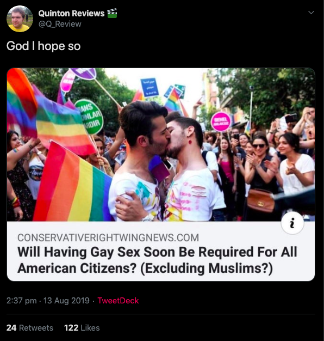View the 24 Retweets list
This screenshot has width=324, height=341.
30,328
